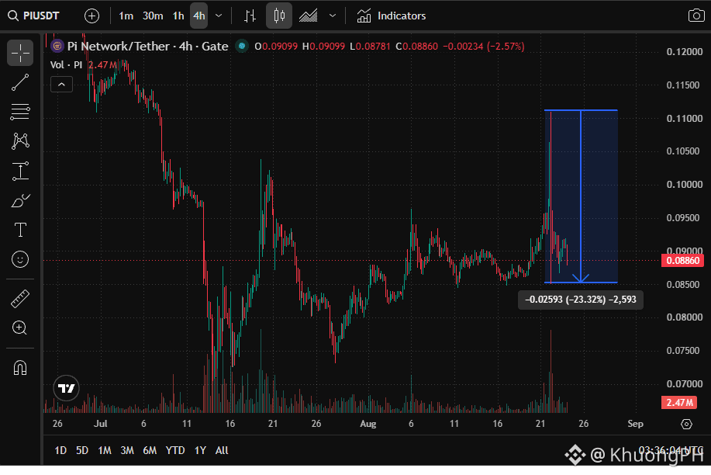Select the Text annotation tool

click(20, 230)
